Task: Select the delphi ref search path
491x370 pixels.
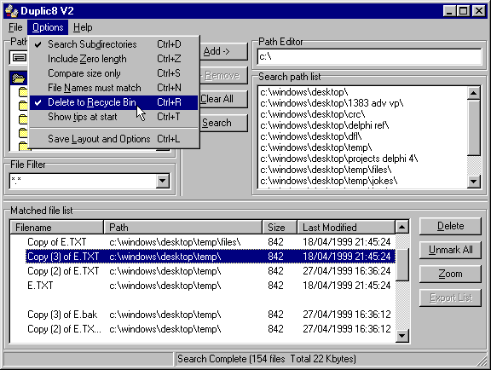Action: (x=325, y=125)
